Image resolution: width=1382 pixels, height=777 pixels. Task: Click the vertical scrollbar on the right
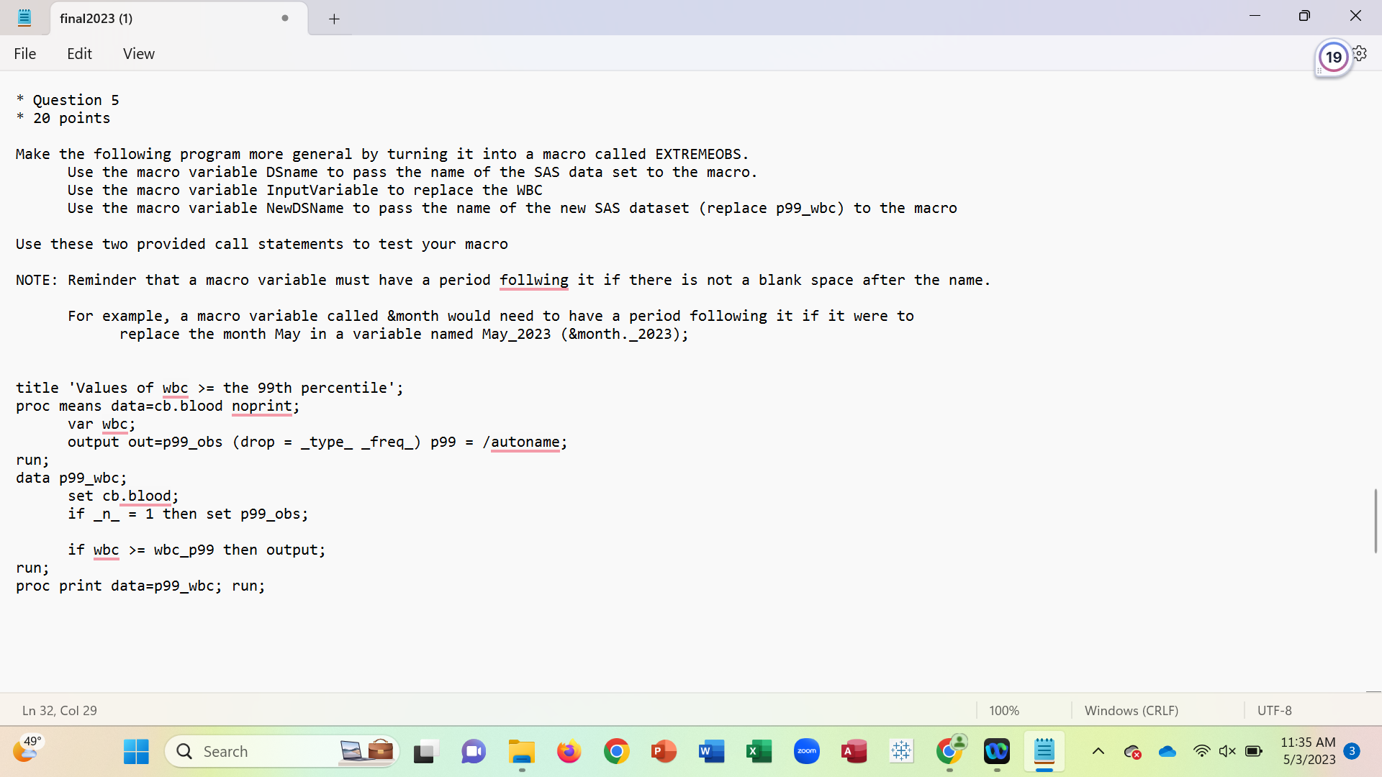[x=1374, y=521]
